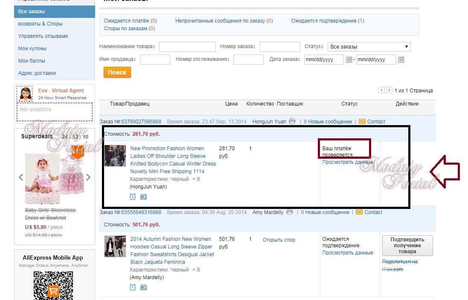Click the orange Поиск button

(x=117, y=72)
